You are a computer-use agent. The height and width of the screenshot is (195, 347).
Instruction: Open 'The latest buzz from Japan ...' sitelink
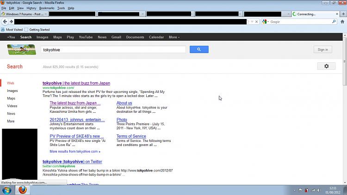(75, 103)
